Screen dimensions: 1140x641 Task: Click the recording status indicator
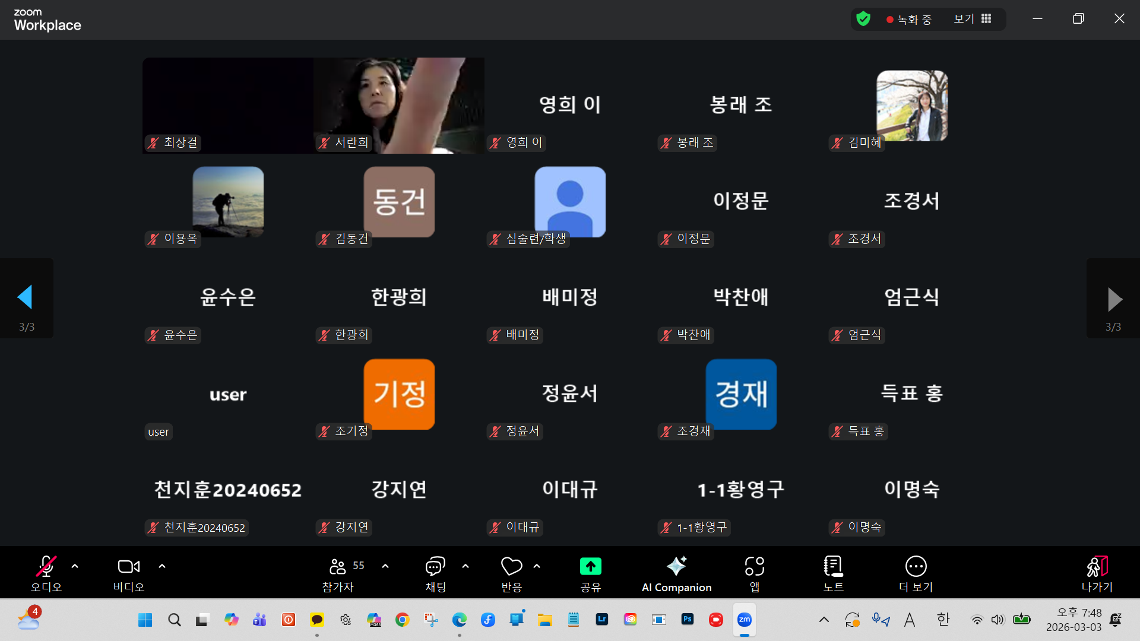click(x=909, y=20)
